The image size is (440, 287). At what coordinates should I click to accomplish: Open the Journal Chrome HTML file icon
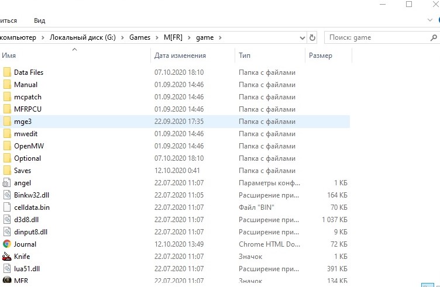coord(7,244)
